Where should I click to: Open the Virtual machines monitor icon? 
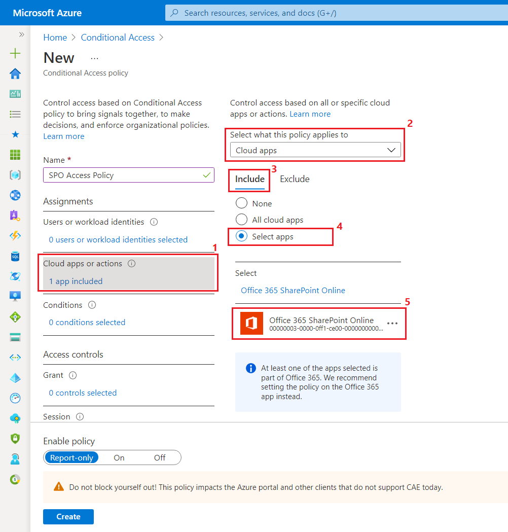tap(15, 296)
